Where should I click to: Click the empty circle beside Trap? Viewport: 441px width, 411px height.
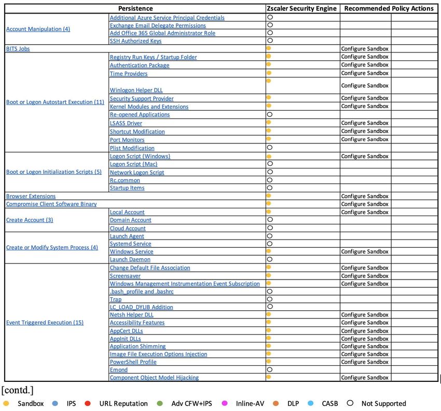[269, 299]
